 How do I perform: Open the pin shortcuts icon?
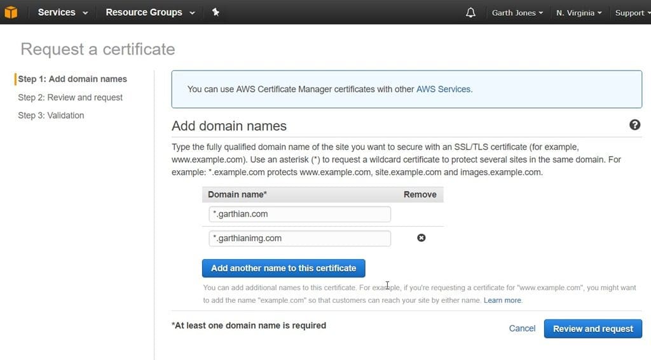point(216,12)
